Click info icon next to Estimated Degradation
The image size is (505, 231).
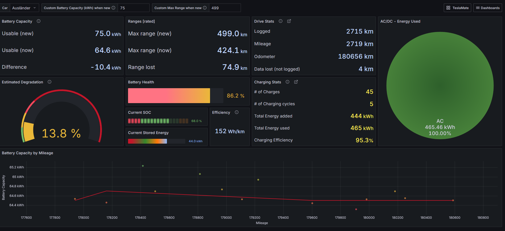[50, 82]
